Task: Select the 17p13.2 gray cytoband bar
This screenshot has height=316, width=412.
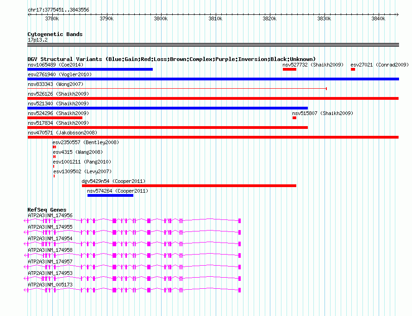Action: click(x=213, y=45)
